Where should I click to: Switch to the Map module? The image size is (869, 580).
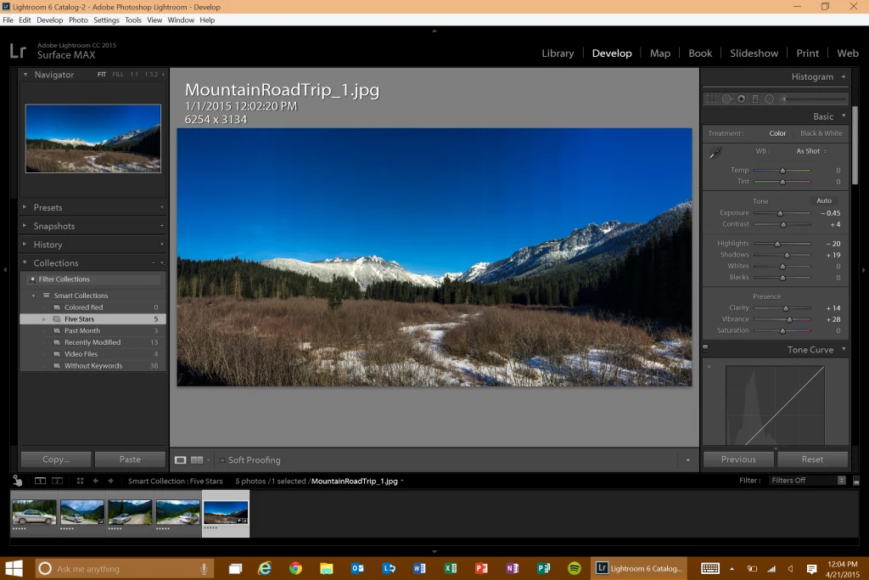point(660,53)
